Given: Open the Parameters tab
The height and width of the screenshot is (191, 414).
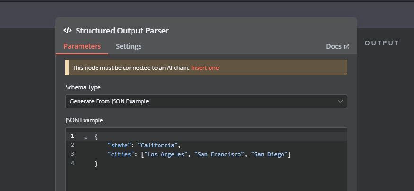Looking at the screenshot, I should tap(82, 46).
